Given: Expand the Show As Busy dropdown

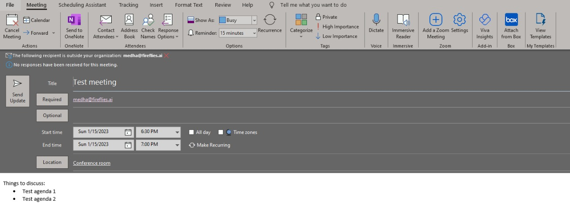Looking at the screenshot, I should 254,20.
